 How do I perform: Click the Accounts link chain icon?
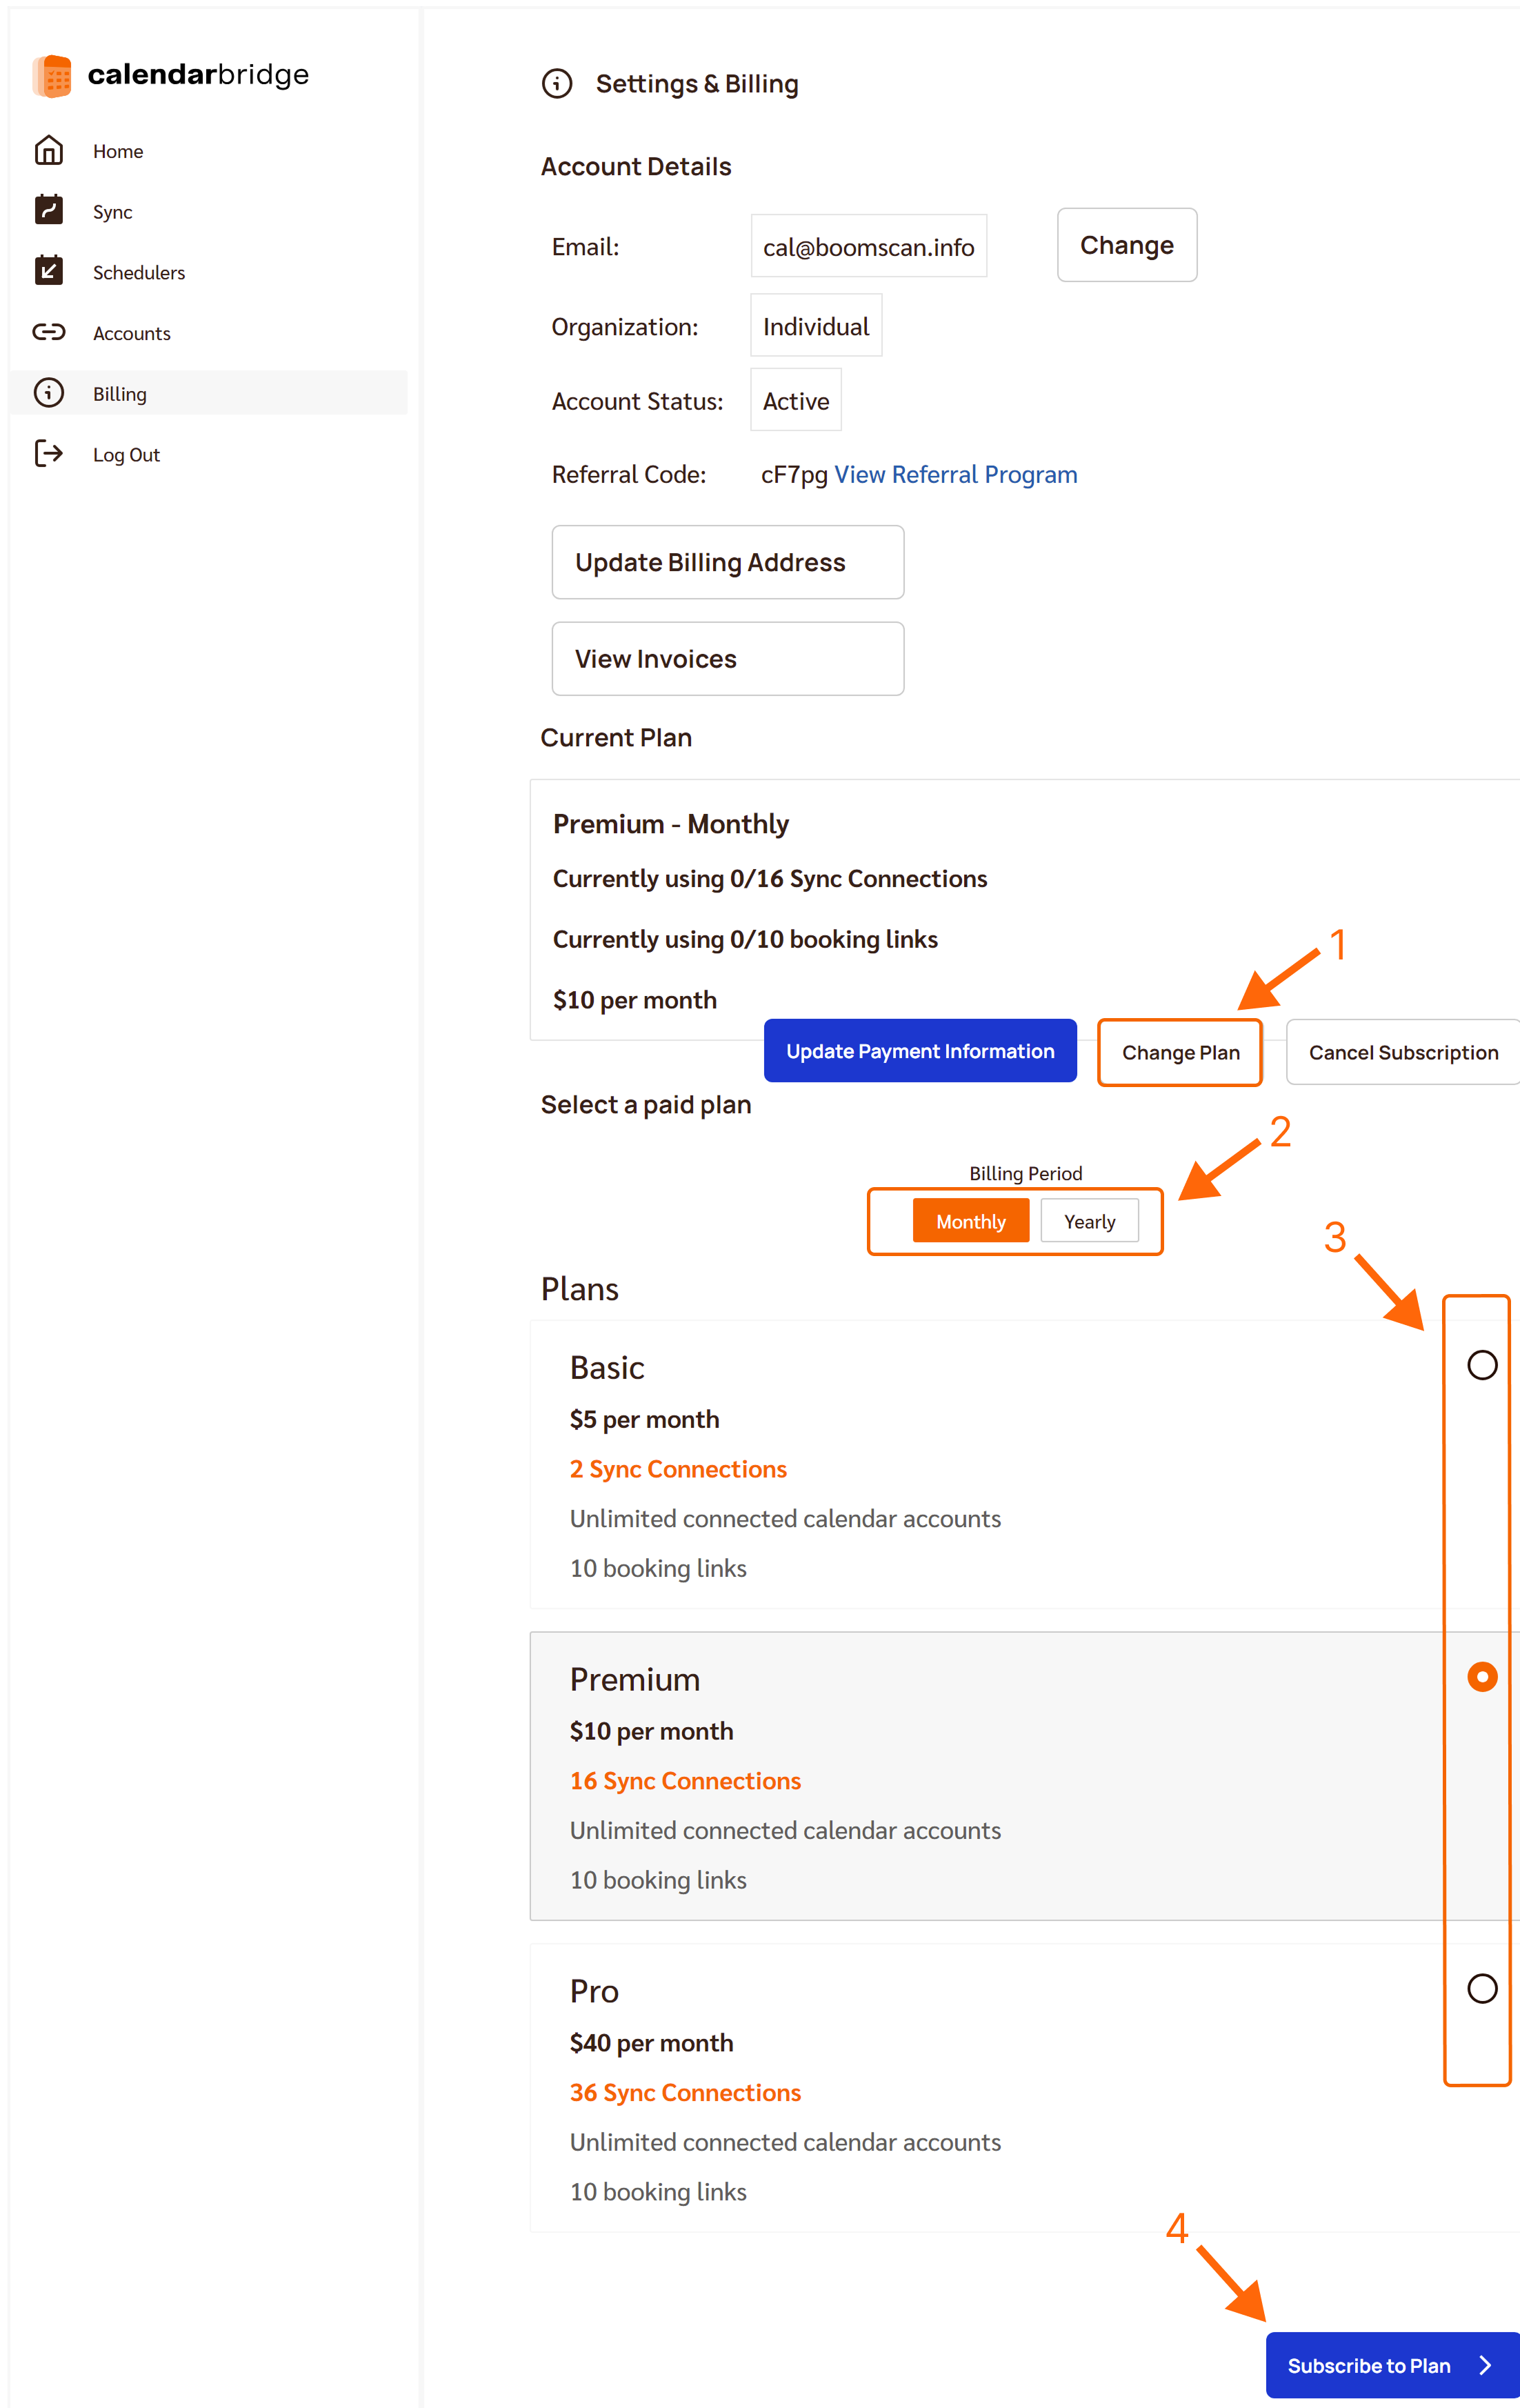[x=49, y=332]
